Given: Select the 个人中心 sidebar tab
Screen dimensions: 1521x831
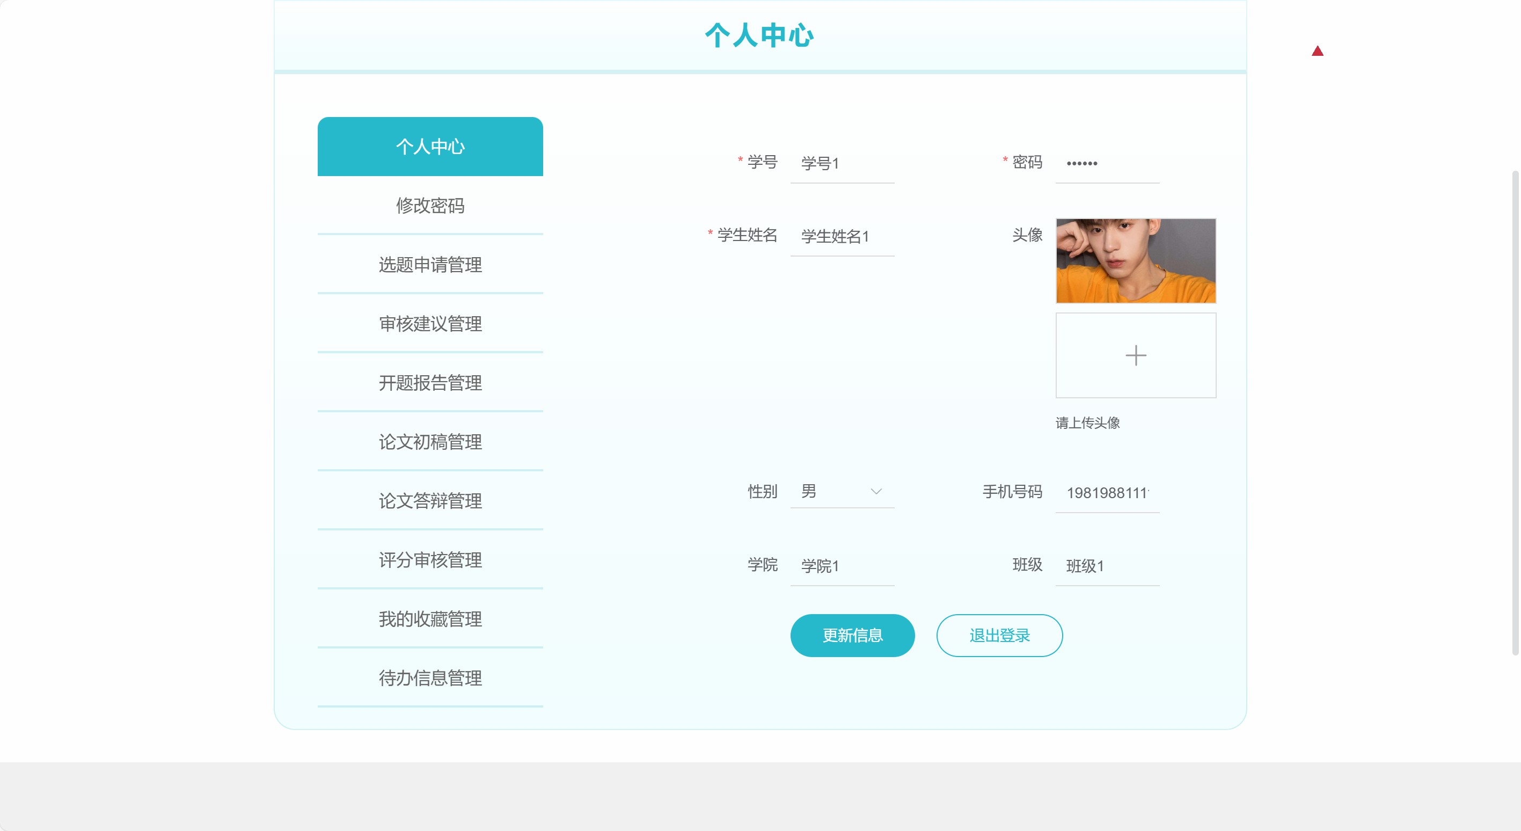Looking at the screenshot, I should coord(430,147).
